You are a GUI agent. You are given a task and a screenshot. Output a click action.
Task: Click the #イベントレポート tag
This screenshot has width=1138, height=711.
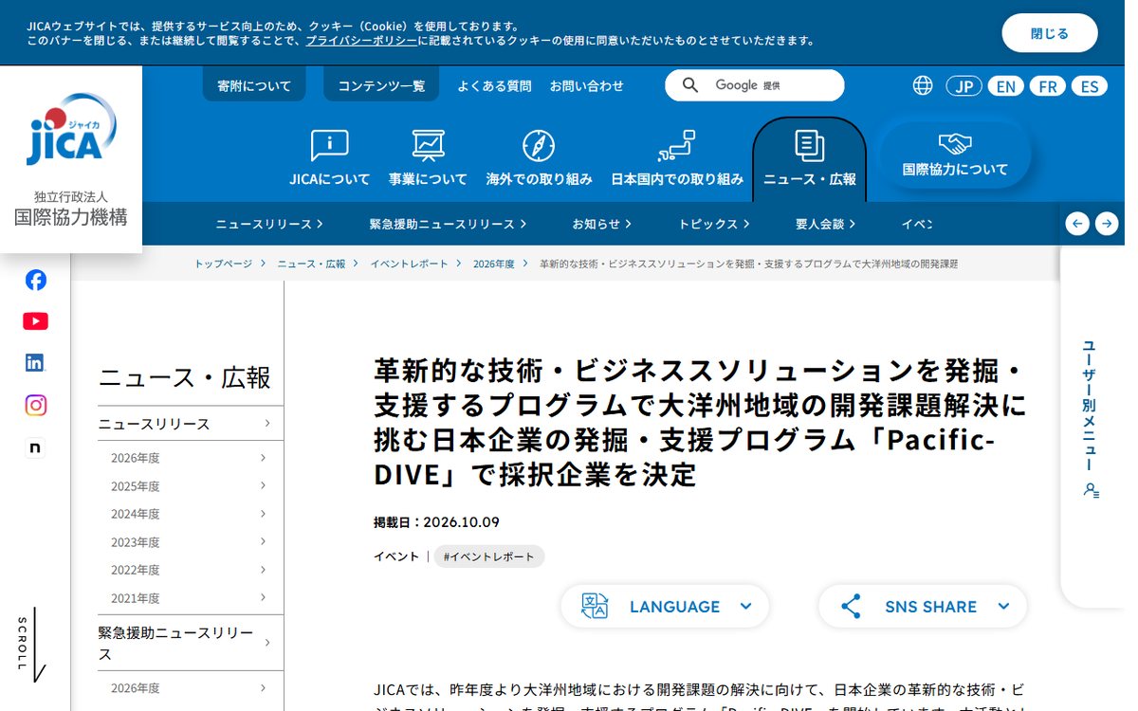click(x=489, y=556)
